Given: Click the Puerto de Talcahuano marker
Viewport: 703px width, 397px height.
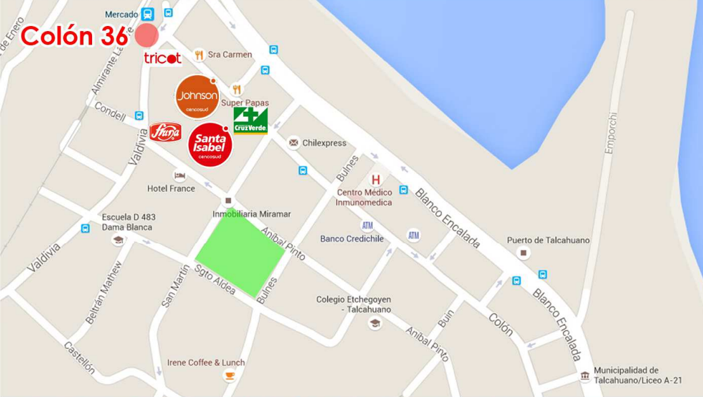Looking at the screenshot, I should (x=523, y=253).
